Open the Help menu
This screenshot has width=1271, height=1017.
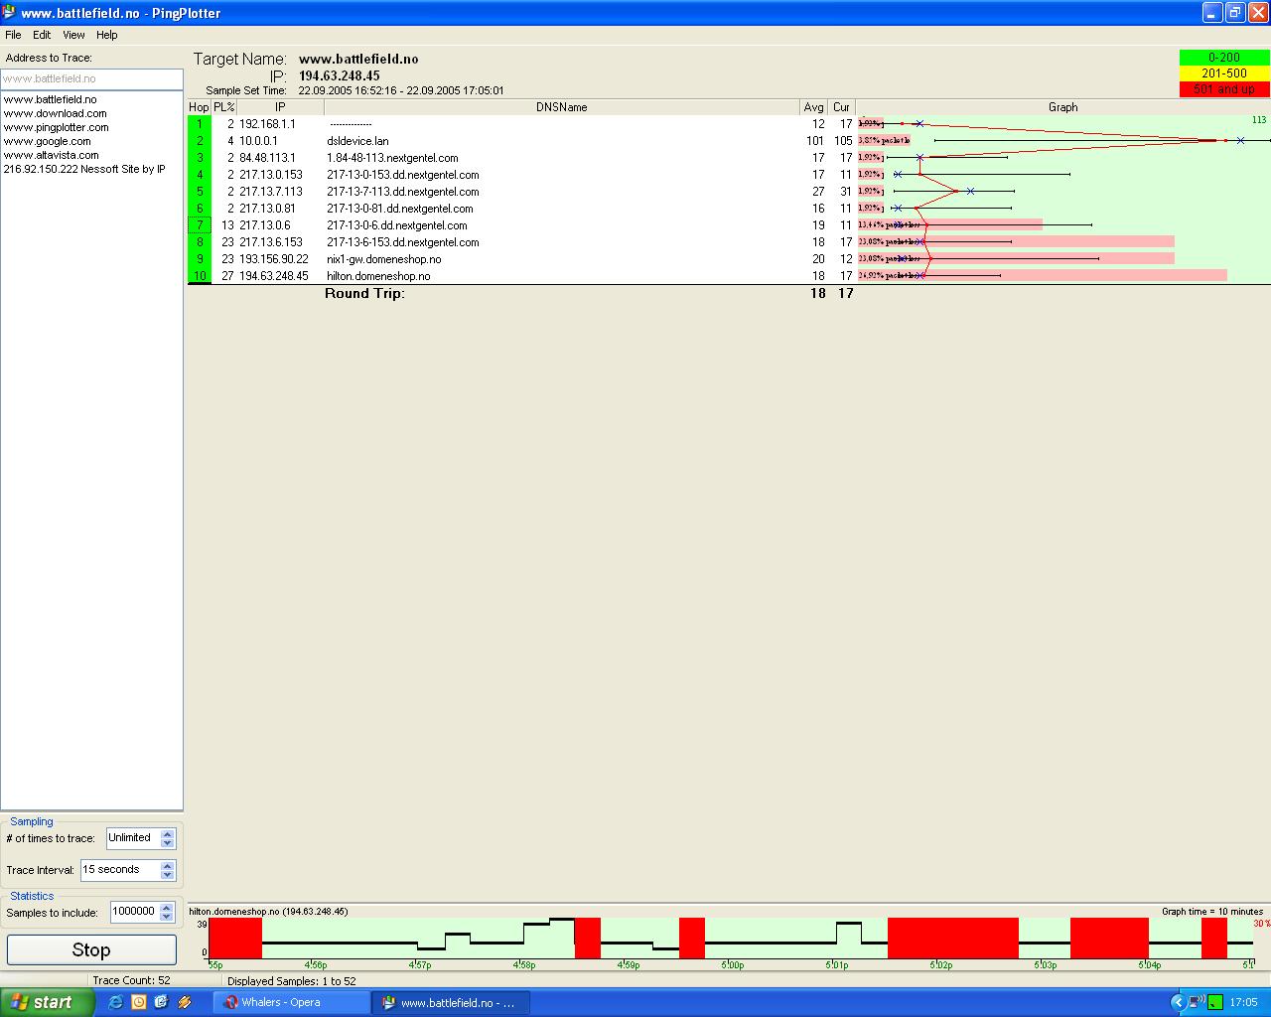107,35
